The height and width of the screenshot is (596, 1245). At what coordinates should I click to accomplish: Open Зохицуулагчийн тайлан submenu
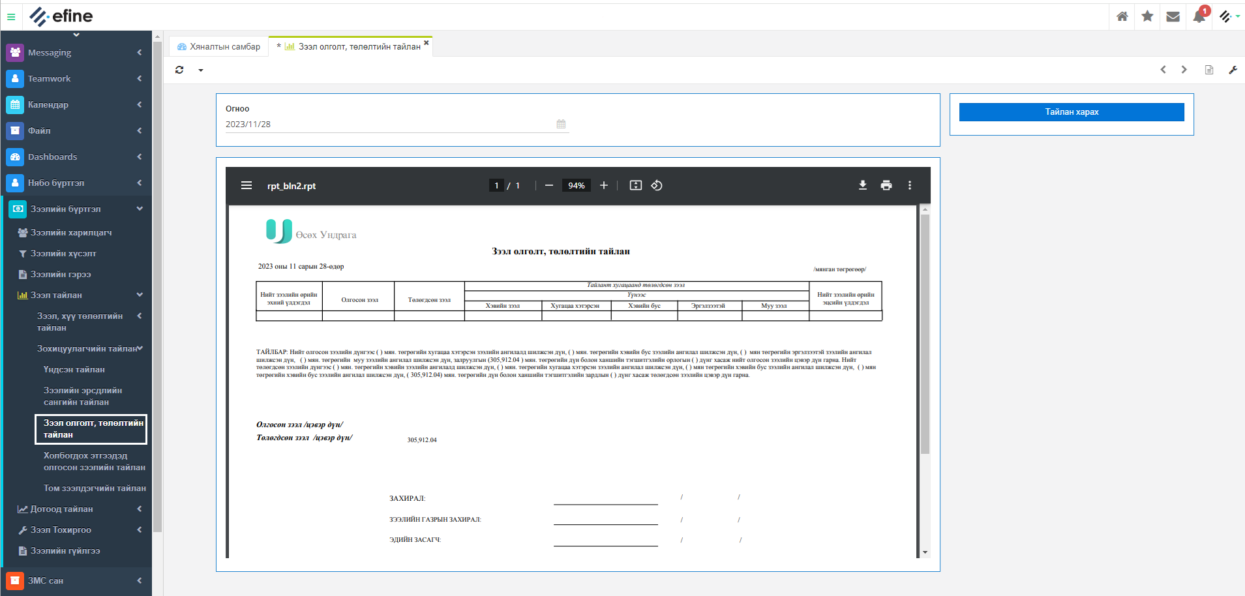87,348
